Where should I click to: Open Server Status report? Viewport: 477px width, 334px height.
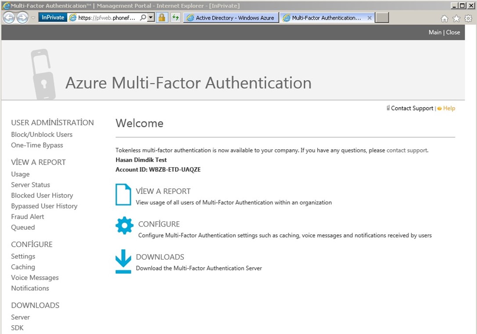coord(30,185)
